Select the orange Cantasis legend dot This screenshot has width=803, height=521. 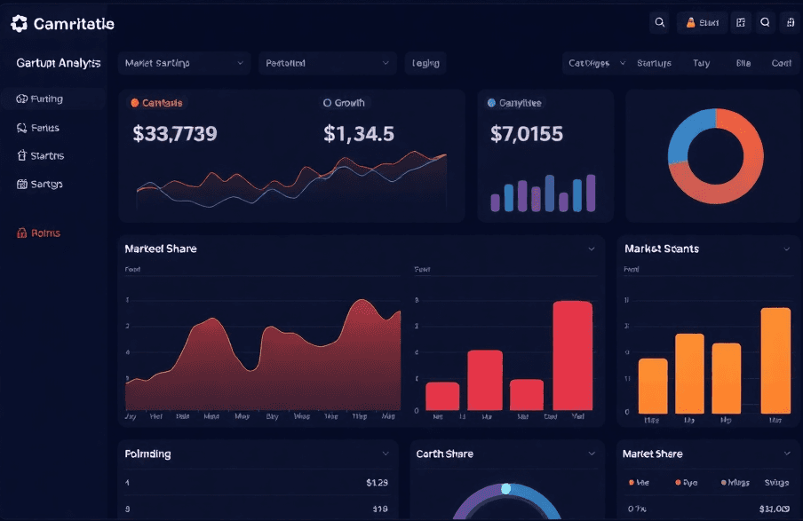(137, 103)
